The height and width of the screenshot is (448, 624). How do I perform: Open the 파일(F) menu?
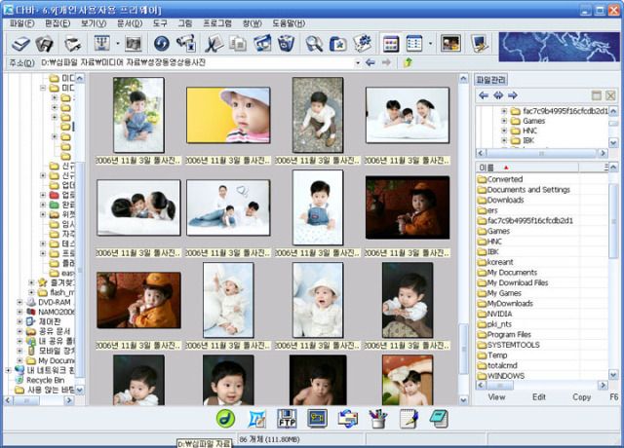21,23
